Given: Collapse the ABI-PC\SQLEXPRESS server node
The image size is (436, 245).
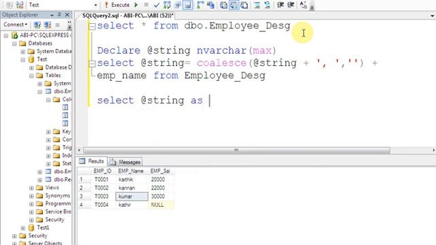Looking at the screenshot, I should (6, 36).
